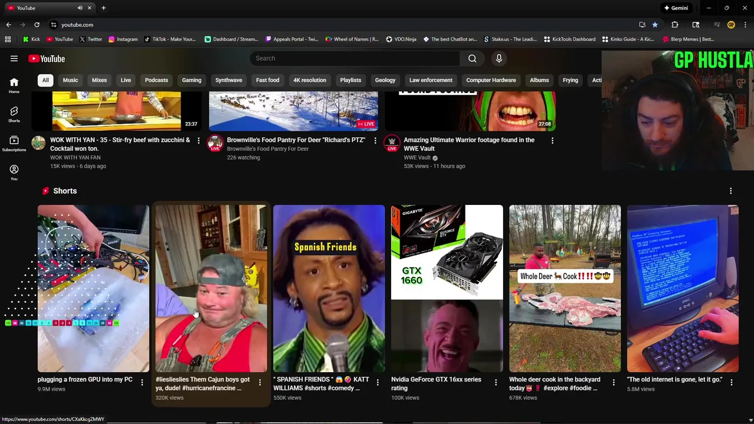
Task: Open options for GTX 16xx rating short
Action: pyautogui.click(x=495, y=382)
